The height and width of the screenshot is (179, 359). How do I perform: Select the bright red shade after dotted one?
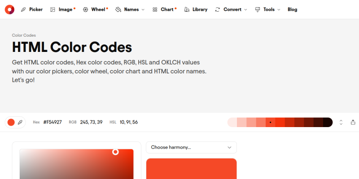point(280,122)
